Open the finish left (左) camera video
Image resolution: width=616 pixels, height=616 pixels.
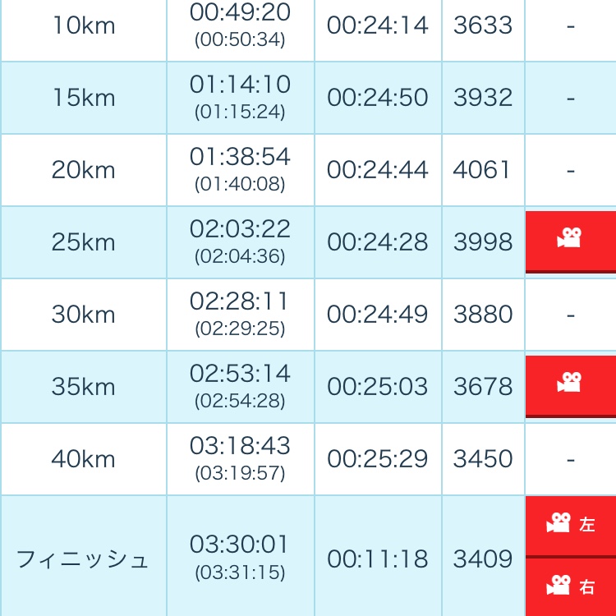pyautogui.click(x=571, y=526)
